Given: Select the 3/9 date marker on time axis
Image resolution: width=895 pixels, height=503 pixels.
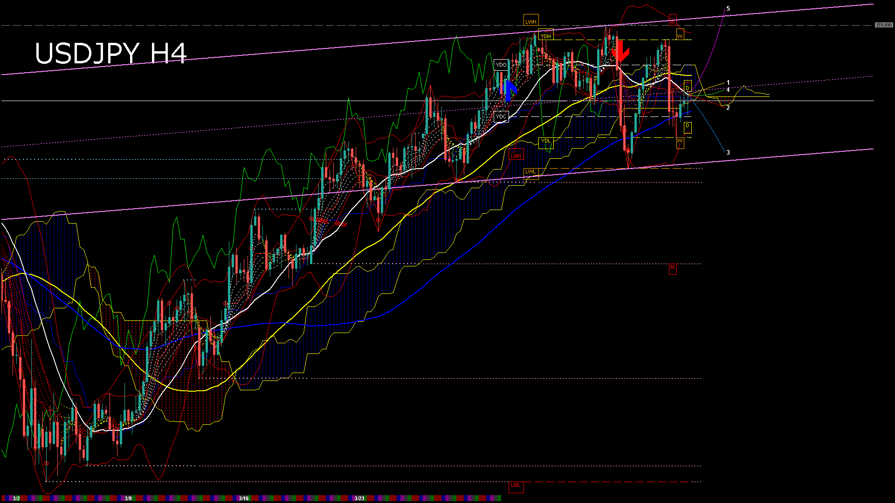Looking at the screenshot, I should tap(128, 498).
